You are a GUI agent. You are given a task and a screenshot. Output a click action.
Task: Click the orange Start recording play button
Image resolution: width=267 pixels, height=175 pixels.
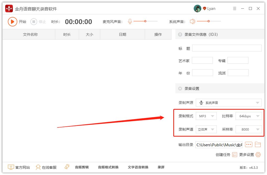pyautogui.click(x=12, y=22)
